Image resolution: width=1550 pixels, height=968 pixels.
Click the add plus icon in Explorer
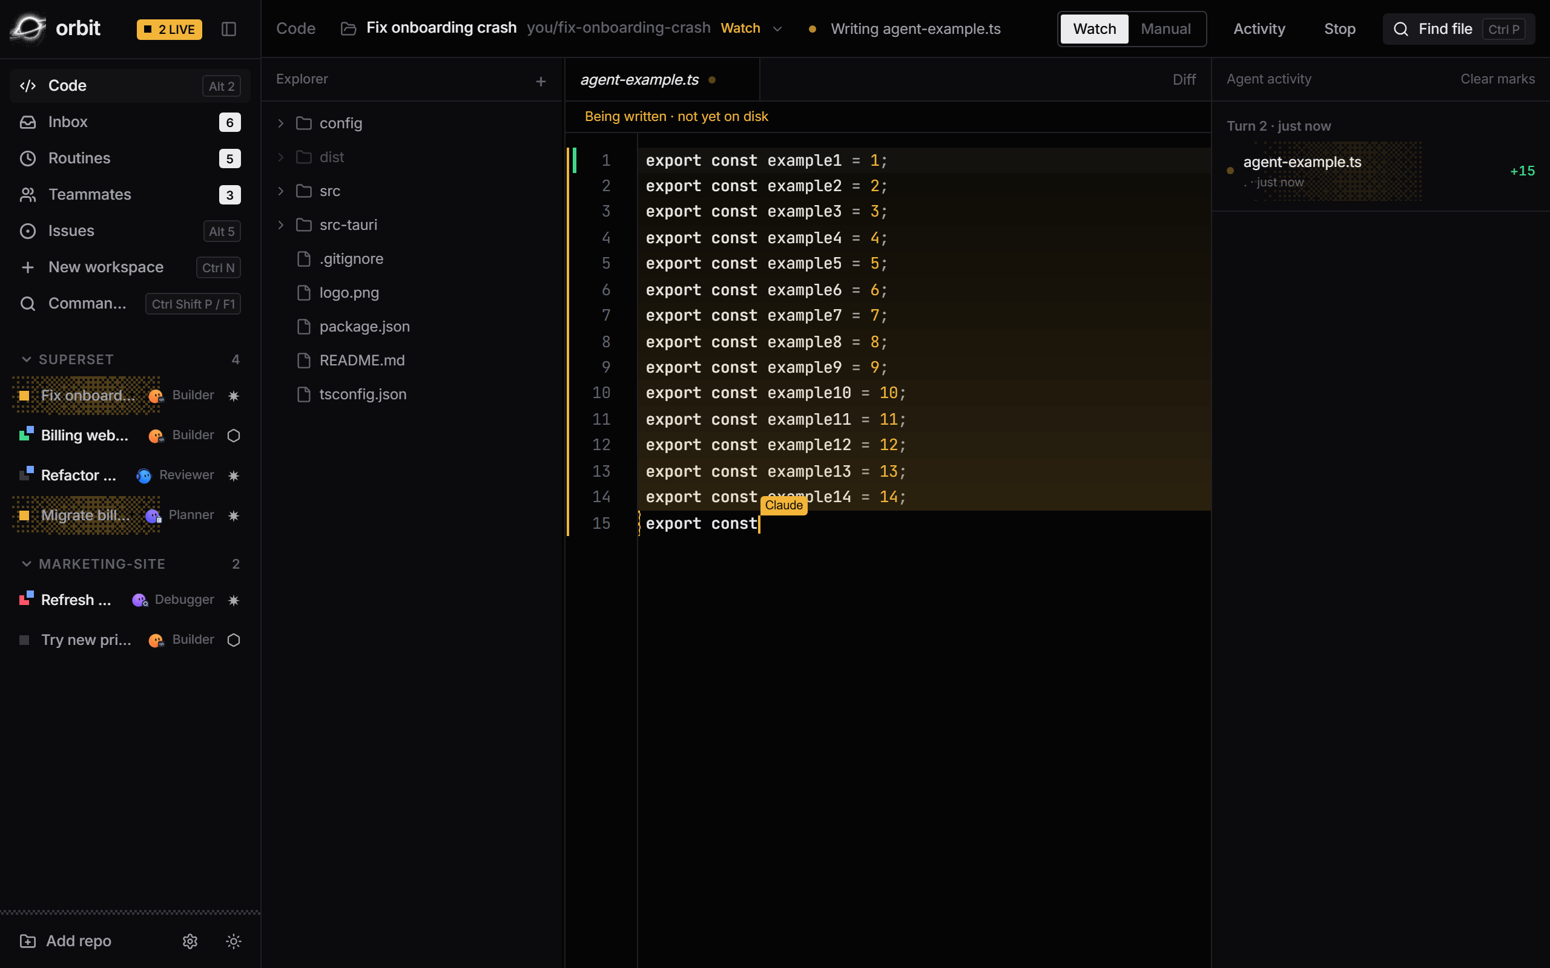[541, 81]
